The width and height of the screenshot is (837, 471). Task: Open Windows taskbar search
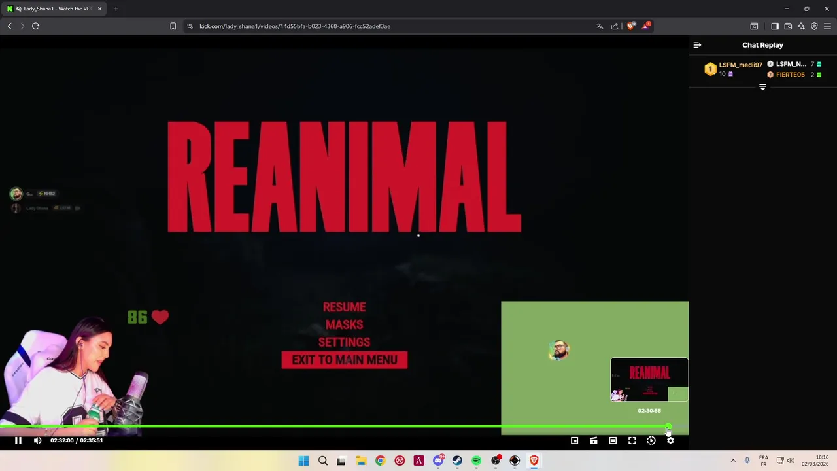(x=322, y=461)
